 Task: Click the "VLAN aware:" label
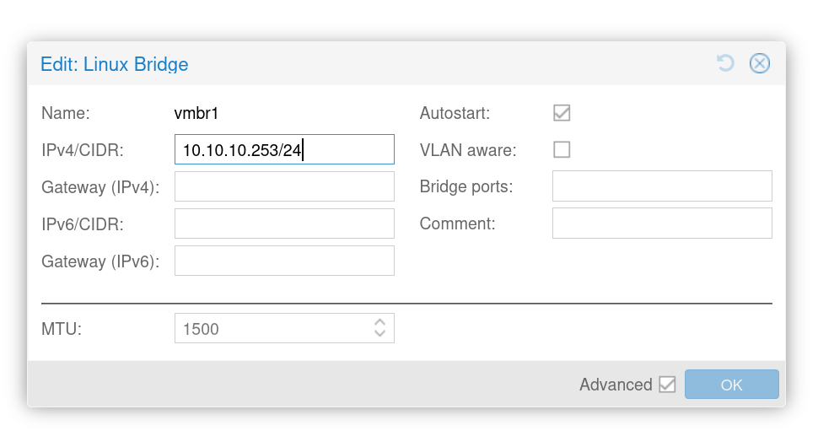click(x=468, y=150)
